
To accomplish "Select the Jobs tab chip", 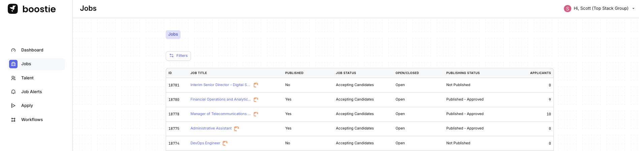I will tap(173, 34).
